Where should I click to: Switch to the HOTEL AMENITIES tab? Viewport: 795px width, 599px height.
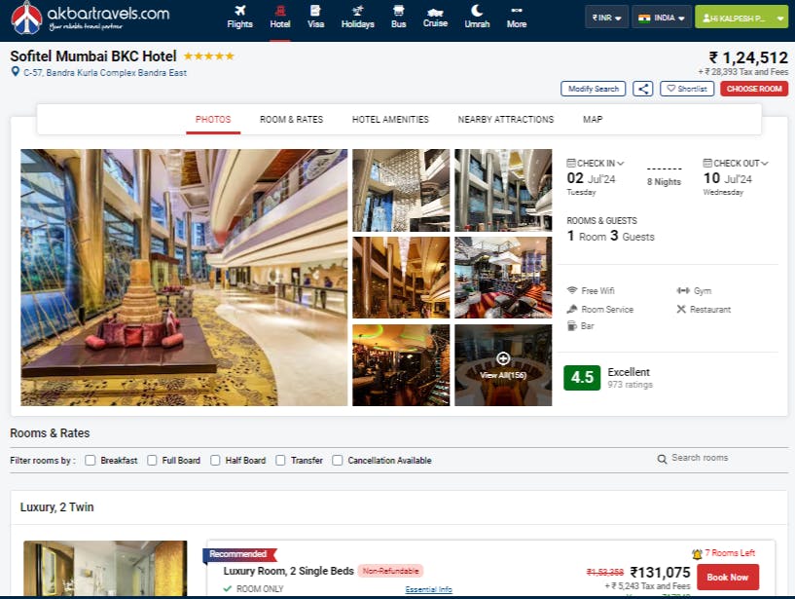point(390,119)
